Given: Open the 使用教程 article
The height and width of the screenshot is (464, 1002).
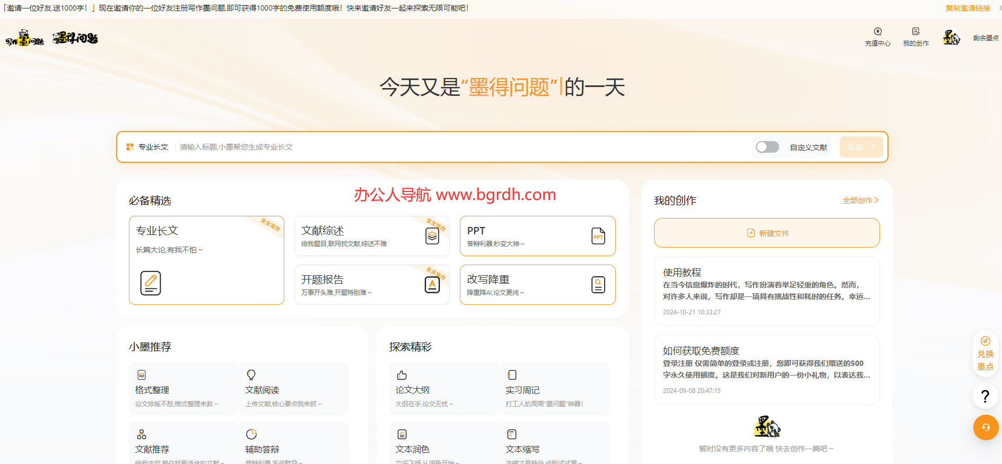Looking at the screenshot, I should [x=767, y=291].
